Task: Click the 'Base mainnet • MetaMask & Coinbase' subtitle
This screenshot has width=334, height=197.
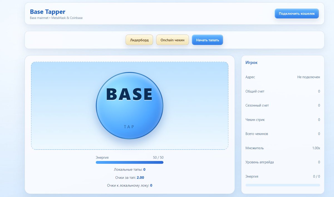Action: (56, 18)
